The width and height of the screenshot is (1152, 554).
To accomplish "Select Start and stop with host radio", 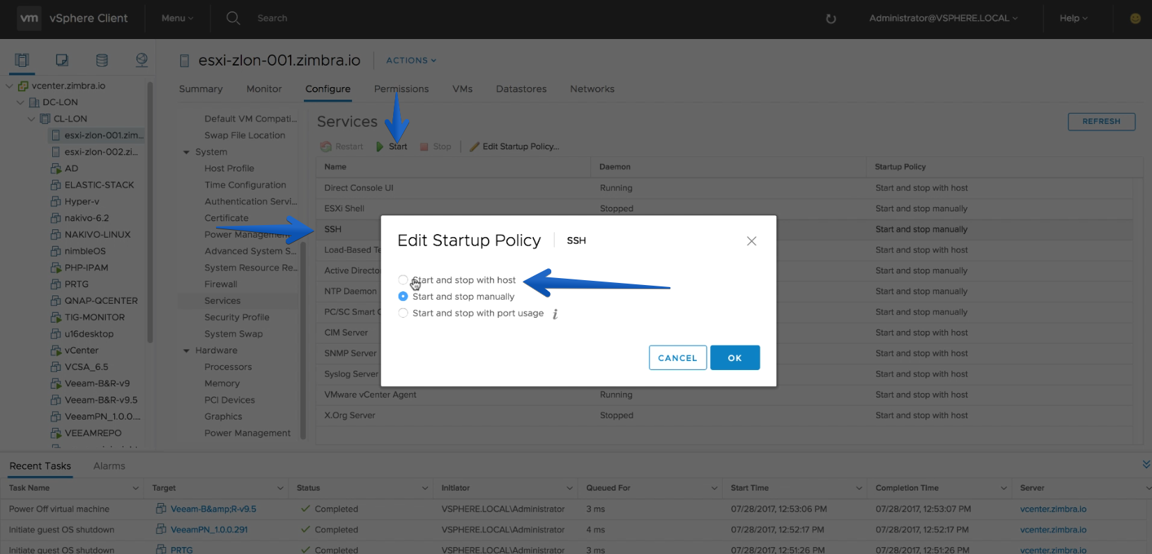I will (x=403, y=280).
